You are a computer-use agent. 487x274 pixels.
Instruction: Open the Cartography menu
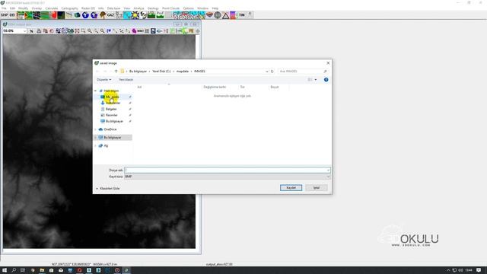tap(69, 8)
